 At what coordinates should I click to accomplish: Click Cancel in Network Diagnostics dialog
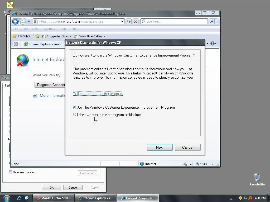(187, 147)
